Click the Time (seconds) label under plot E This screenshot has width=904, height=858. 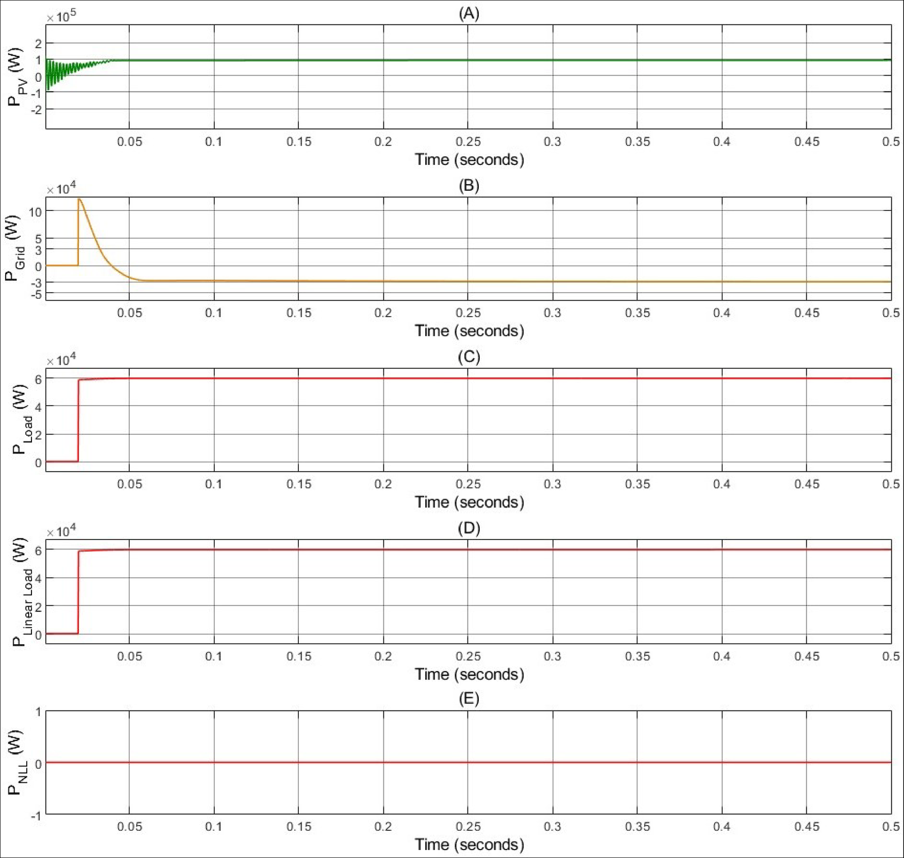(x=468, y=844)
